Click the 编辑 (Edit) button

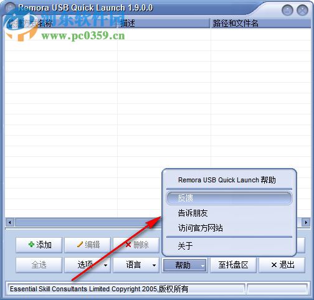click(x=87, y=245)
